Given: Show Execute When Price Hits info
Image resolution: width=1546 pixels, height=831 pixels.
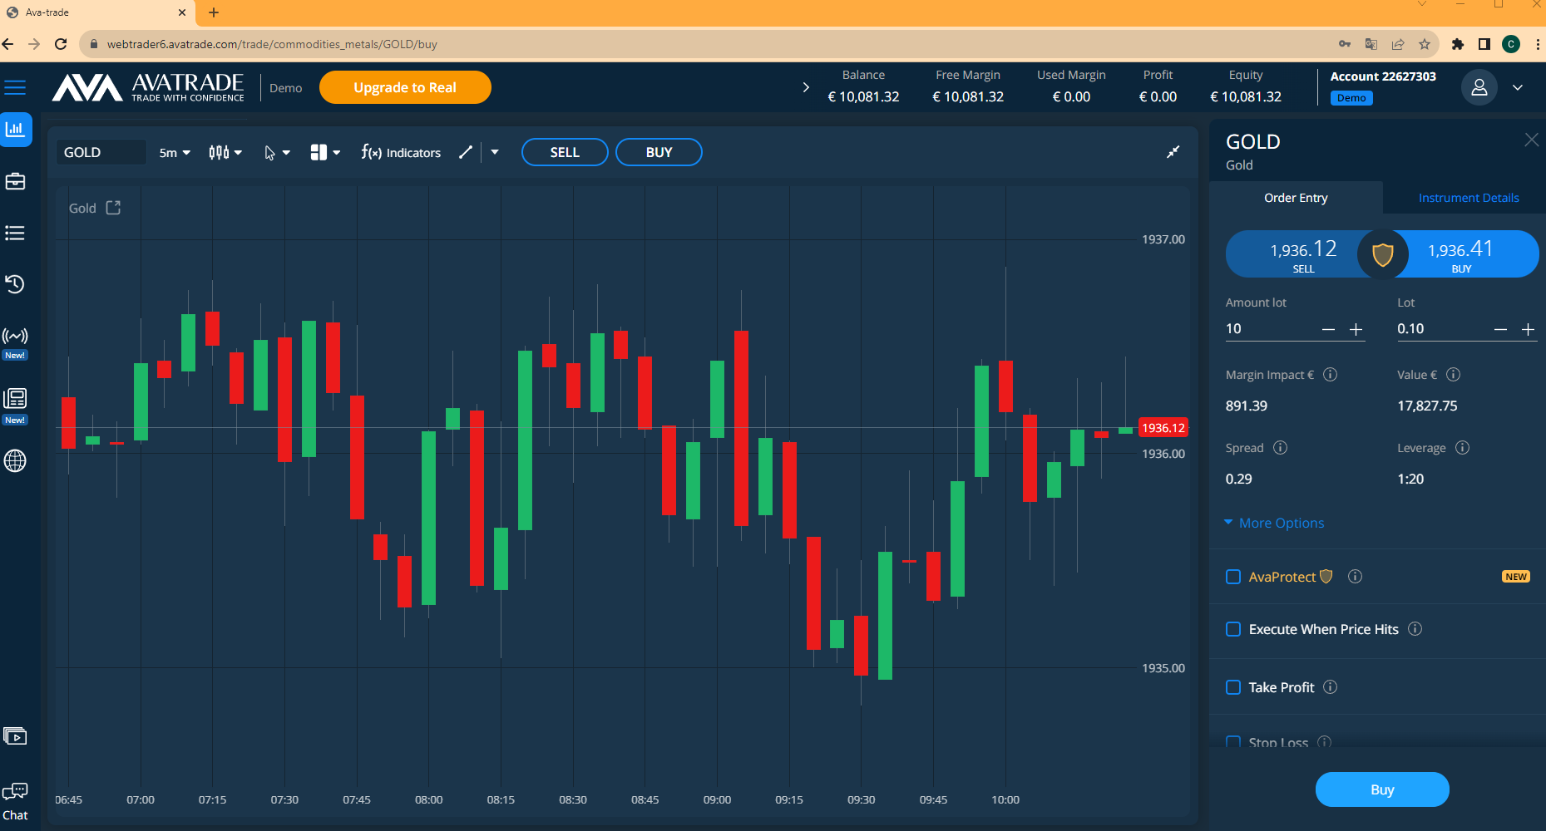Looking at the screenshot, I should tap(1415, 629).
